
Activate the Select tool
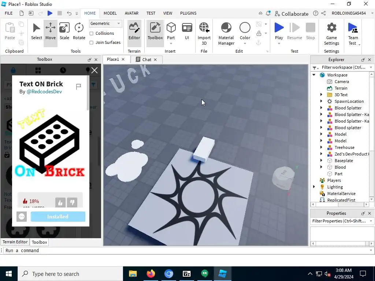pos(36,31)
